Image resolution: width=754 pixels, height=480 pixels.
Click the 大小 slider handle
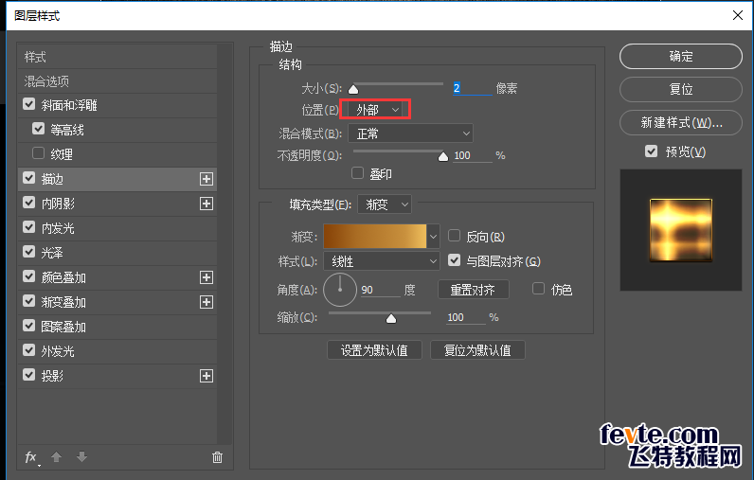353,89
